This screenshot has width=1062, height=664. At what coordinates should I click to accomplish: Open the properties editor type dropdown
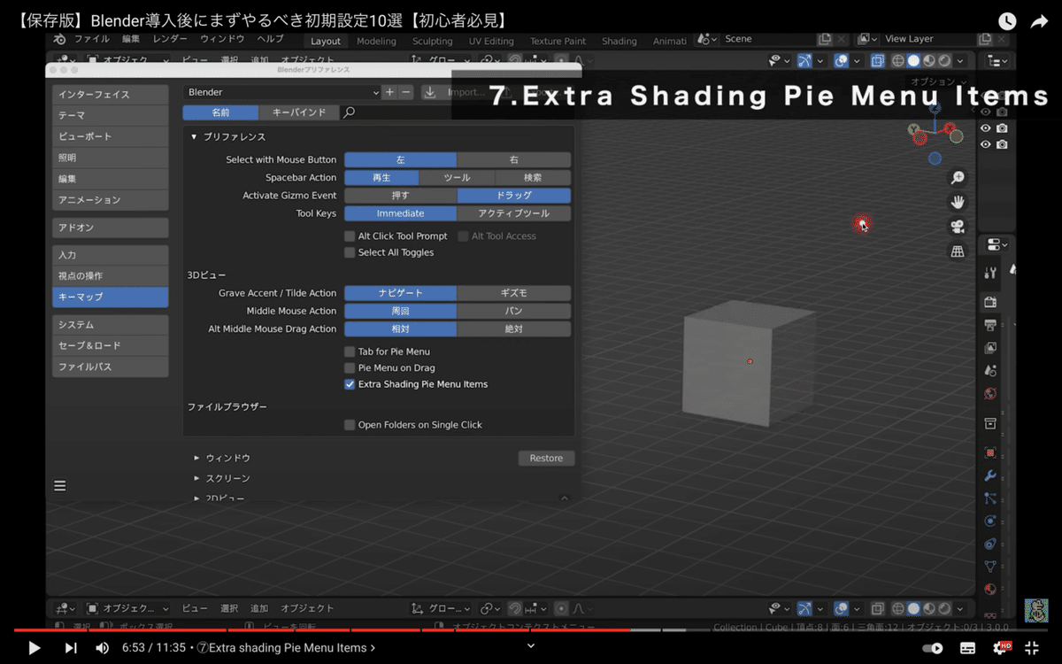[997, 244]
